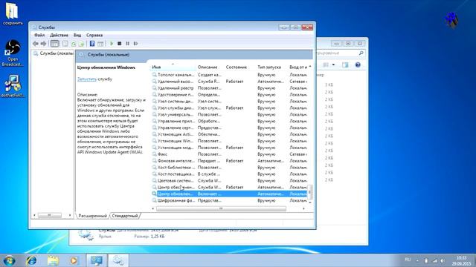Screen dimensions: 476x267
Task: Click the blue Help icon in Explorer window
Action: click(x=358, y=65)
